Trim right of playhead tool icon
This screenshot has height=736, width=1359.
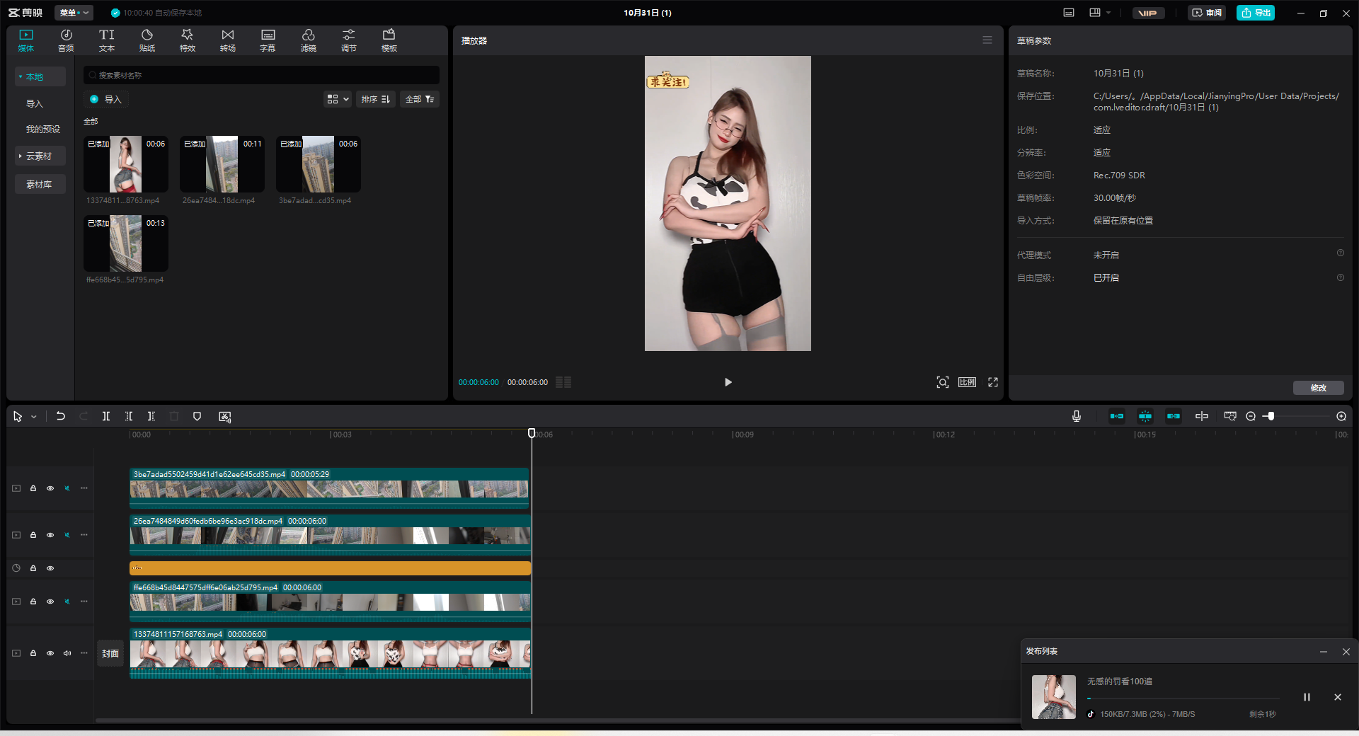click(x=151, y=416)
